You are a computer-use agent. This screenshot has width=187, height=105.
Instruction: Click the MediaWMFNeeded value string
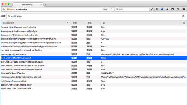[144, 77]
